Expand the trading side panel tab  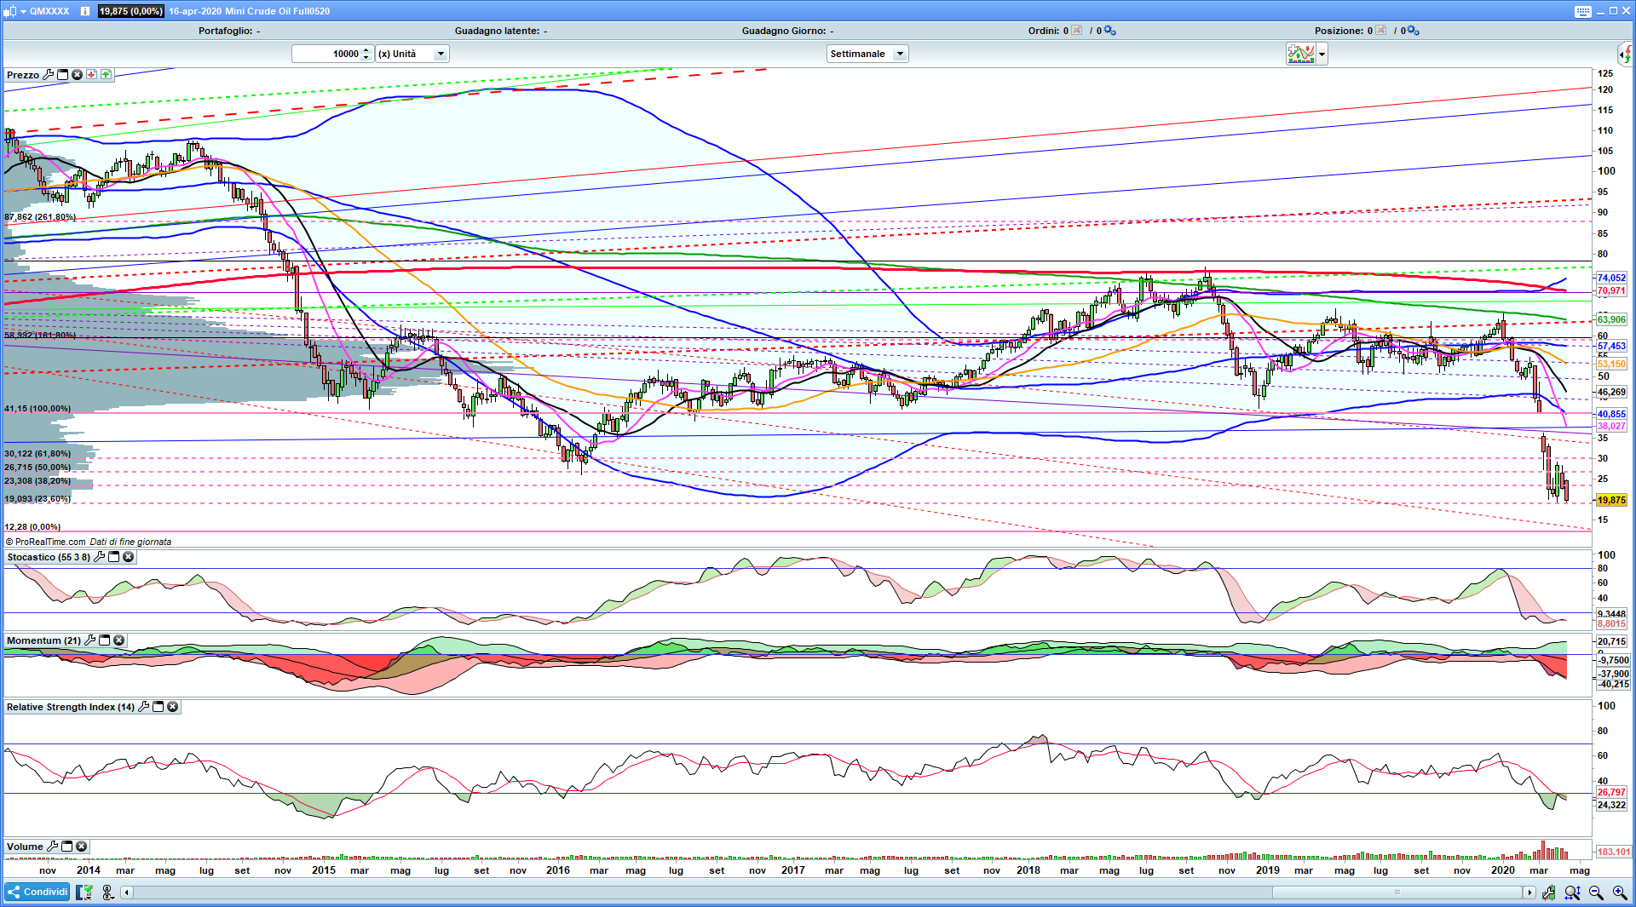pos(1626,55)
